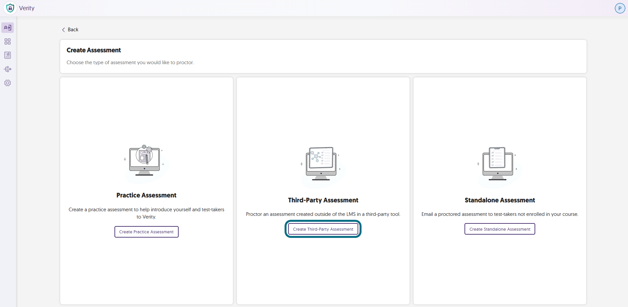Click the 'Third-Party Assessment' heading
Image resolution: width=628 pixels, height=307 pixels.
tap(323, 200)
